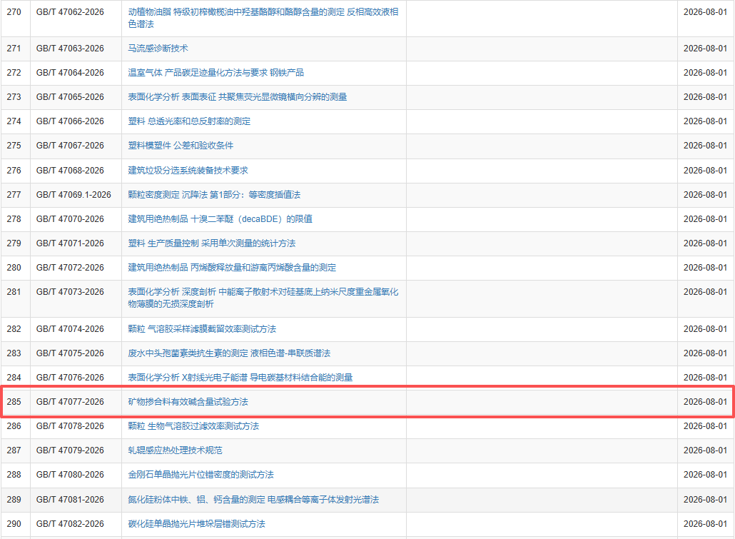Open the highlighted 矿物掺合料有效碱含量试验方法 link
The width and height of the screenshot is (735, 539).
tap(188, 402)
